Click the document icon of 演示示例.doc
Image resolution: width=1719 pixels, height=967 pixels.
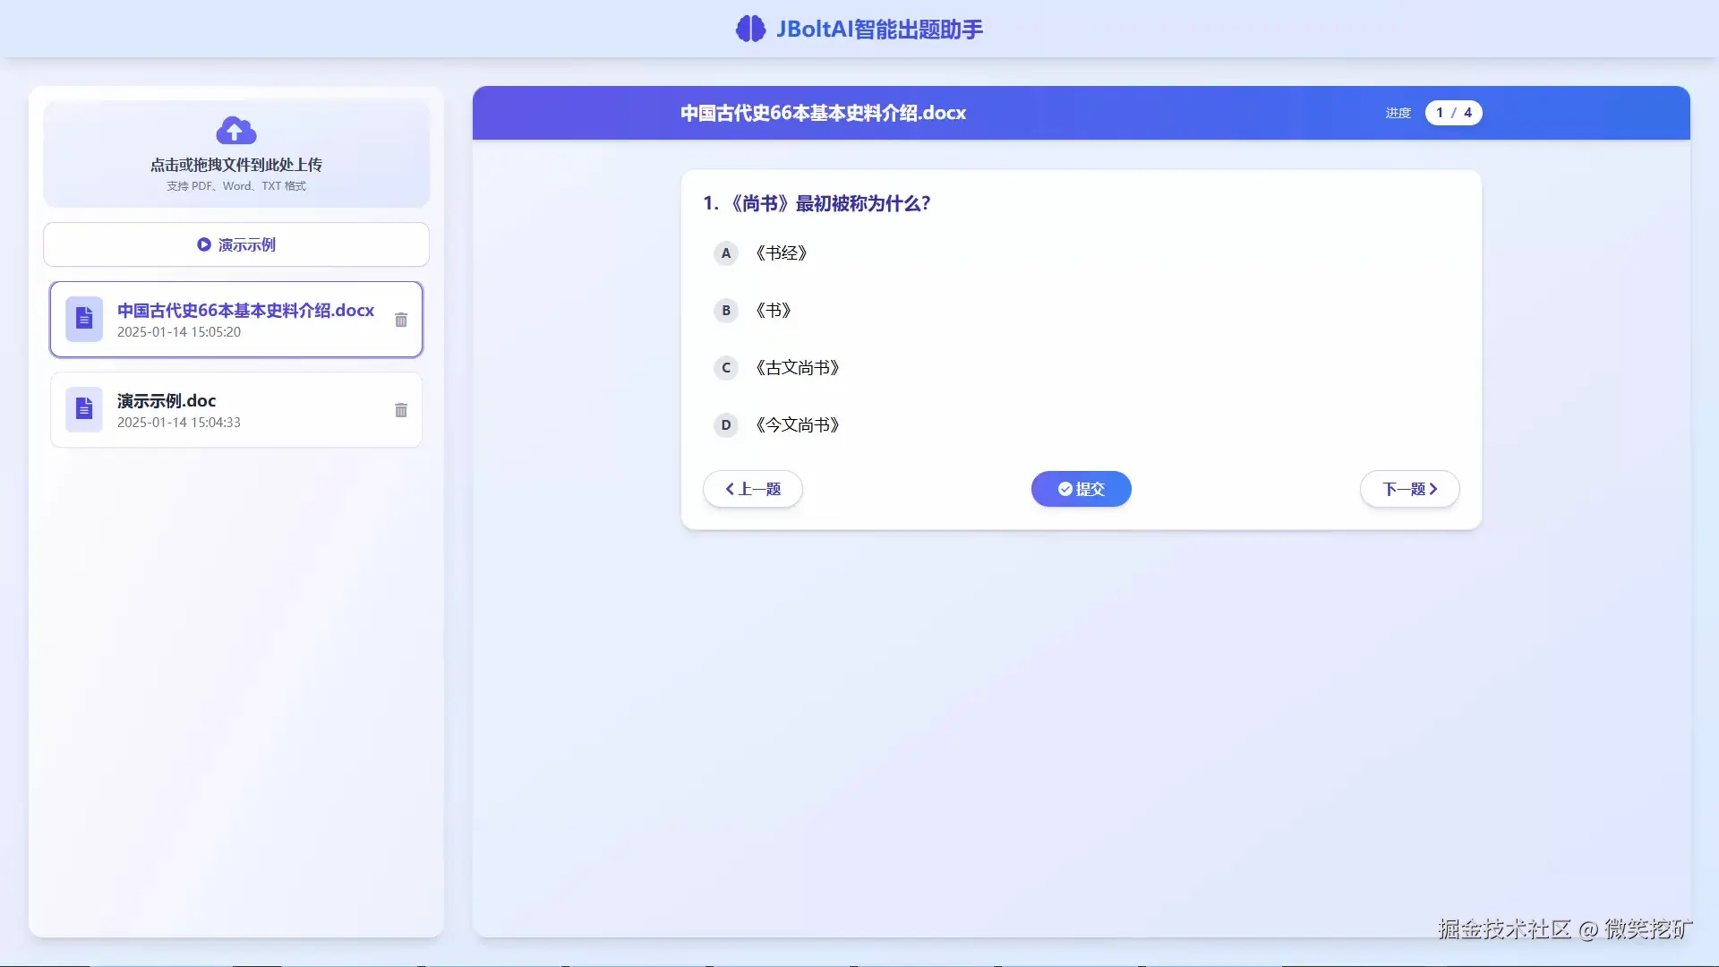pyautogui.click(x=84, y=409)
